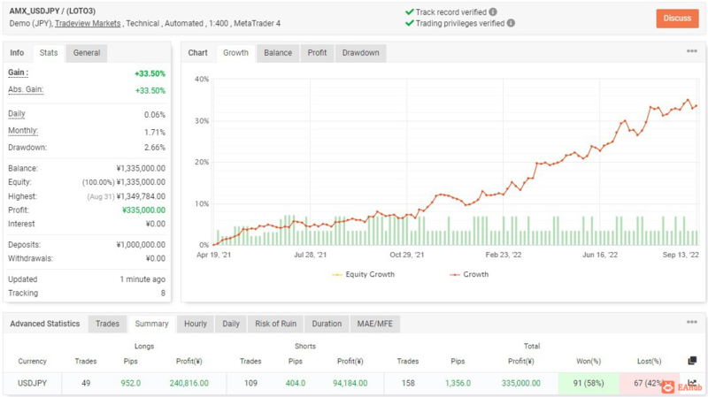Viewport: 708px width, 397px height.
Task: Open the MAE/MFE statistics tab
Action: coord(375,324)
